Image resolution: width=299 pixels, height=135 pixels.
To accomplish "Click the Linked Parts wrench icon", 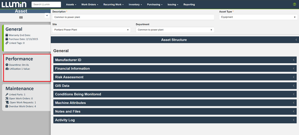I will click(7, 95).
